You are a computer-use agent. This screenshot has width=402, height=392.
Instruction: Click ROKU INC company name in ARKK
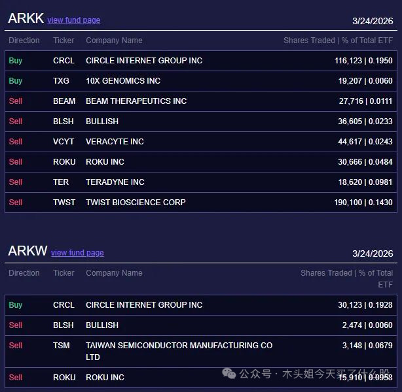coord(105,162)
